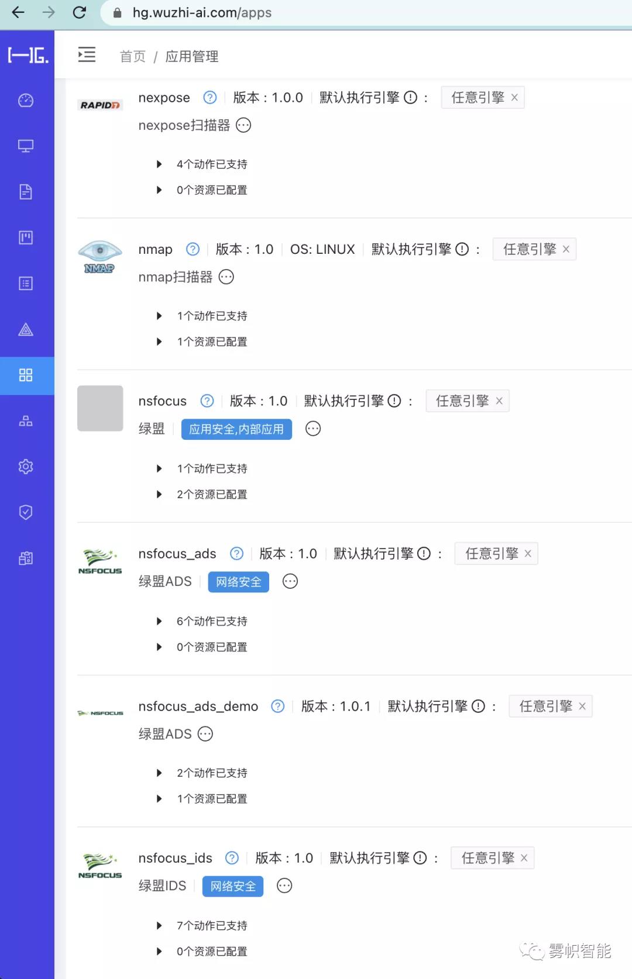Image resolution: width=632 pixels, height=979 pixels.
Task: Open more options in the nsfocus 绿盟 row
Action: pos(314,429)
